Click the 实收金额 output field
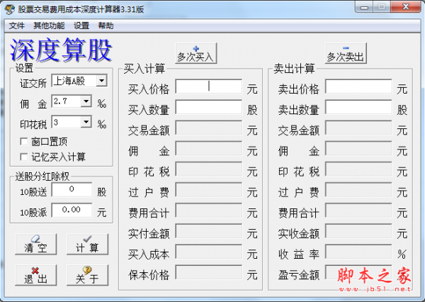The height and width of the screenshot is (302, 425). click(358, 231)
